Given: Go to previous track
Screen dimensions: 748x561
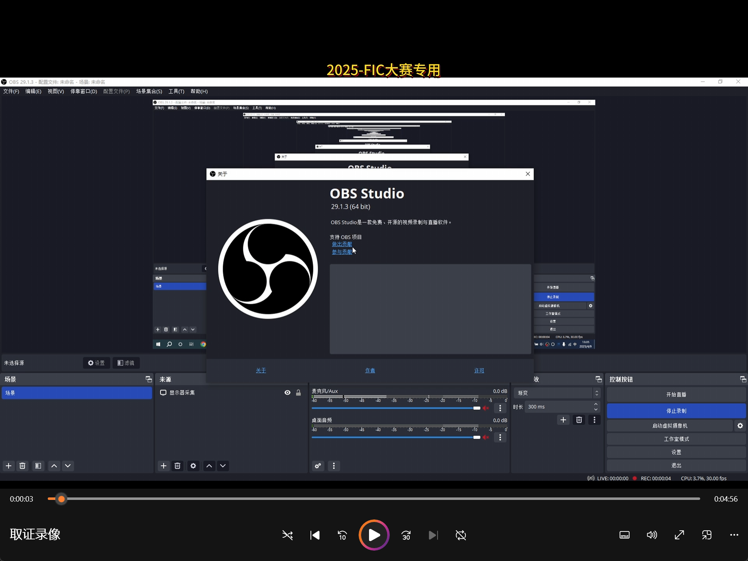Looking at the screenshot, I should click(x=315, y=535).
